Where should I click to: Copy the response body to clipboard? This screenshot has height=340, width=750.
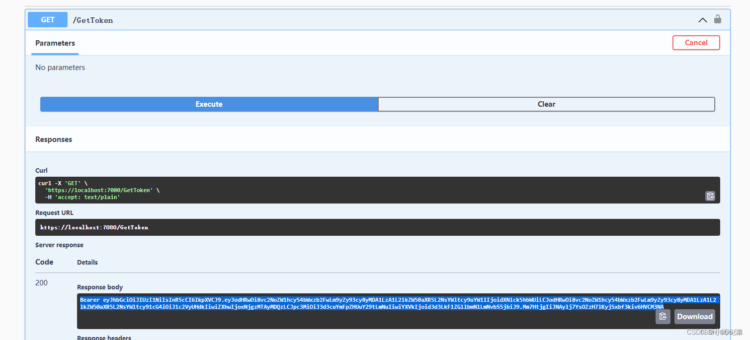point(663,317)
